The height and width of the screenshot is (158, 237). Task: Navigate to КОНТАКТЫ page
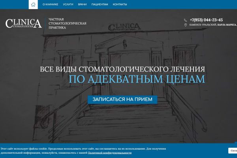click(120, 4)
